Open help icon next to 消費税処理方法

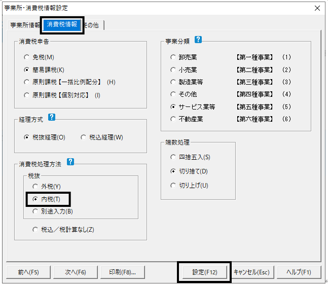click(x=70, y=162)
